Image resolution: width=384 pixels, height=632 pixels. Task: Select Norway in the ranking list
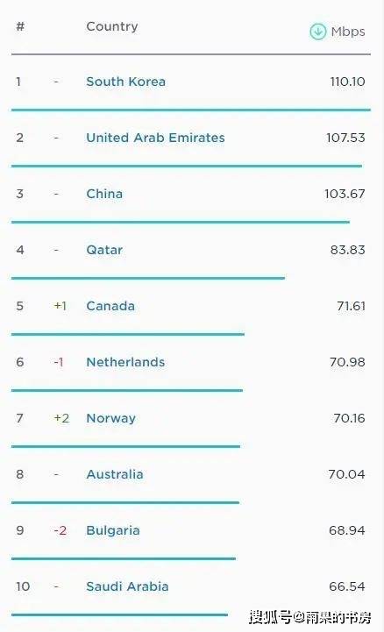click(110, 418)
